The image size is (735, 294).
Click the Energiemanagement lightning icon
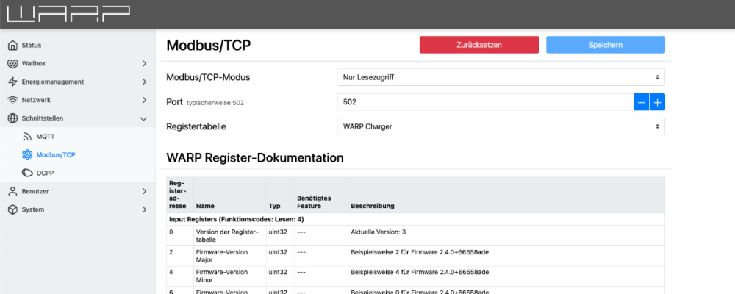click(12, 82)
